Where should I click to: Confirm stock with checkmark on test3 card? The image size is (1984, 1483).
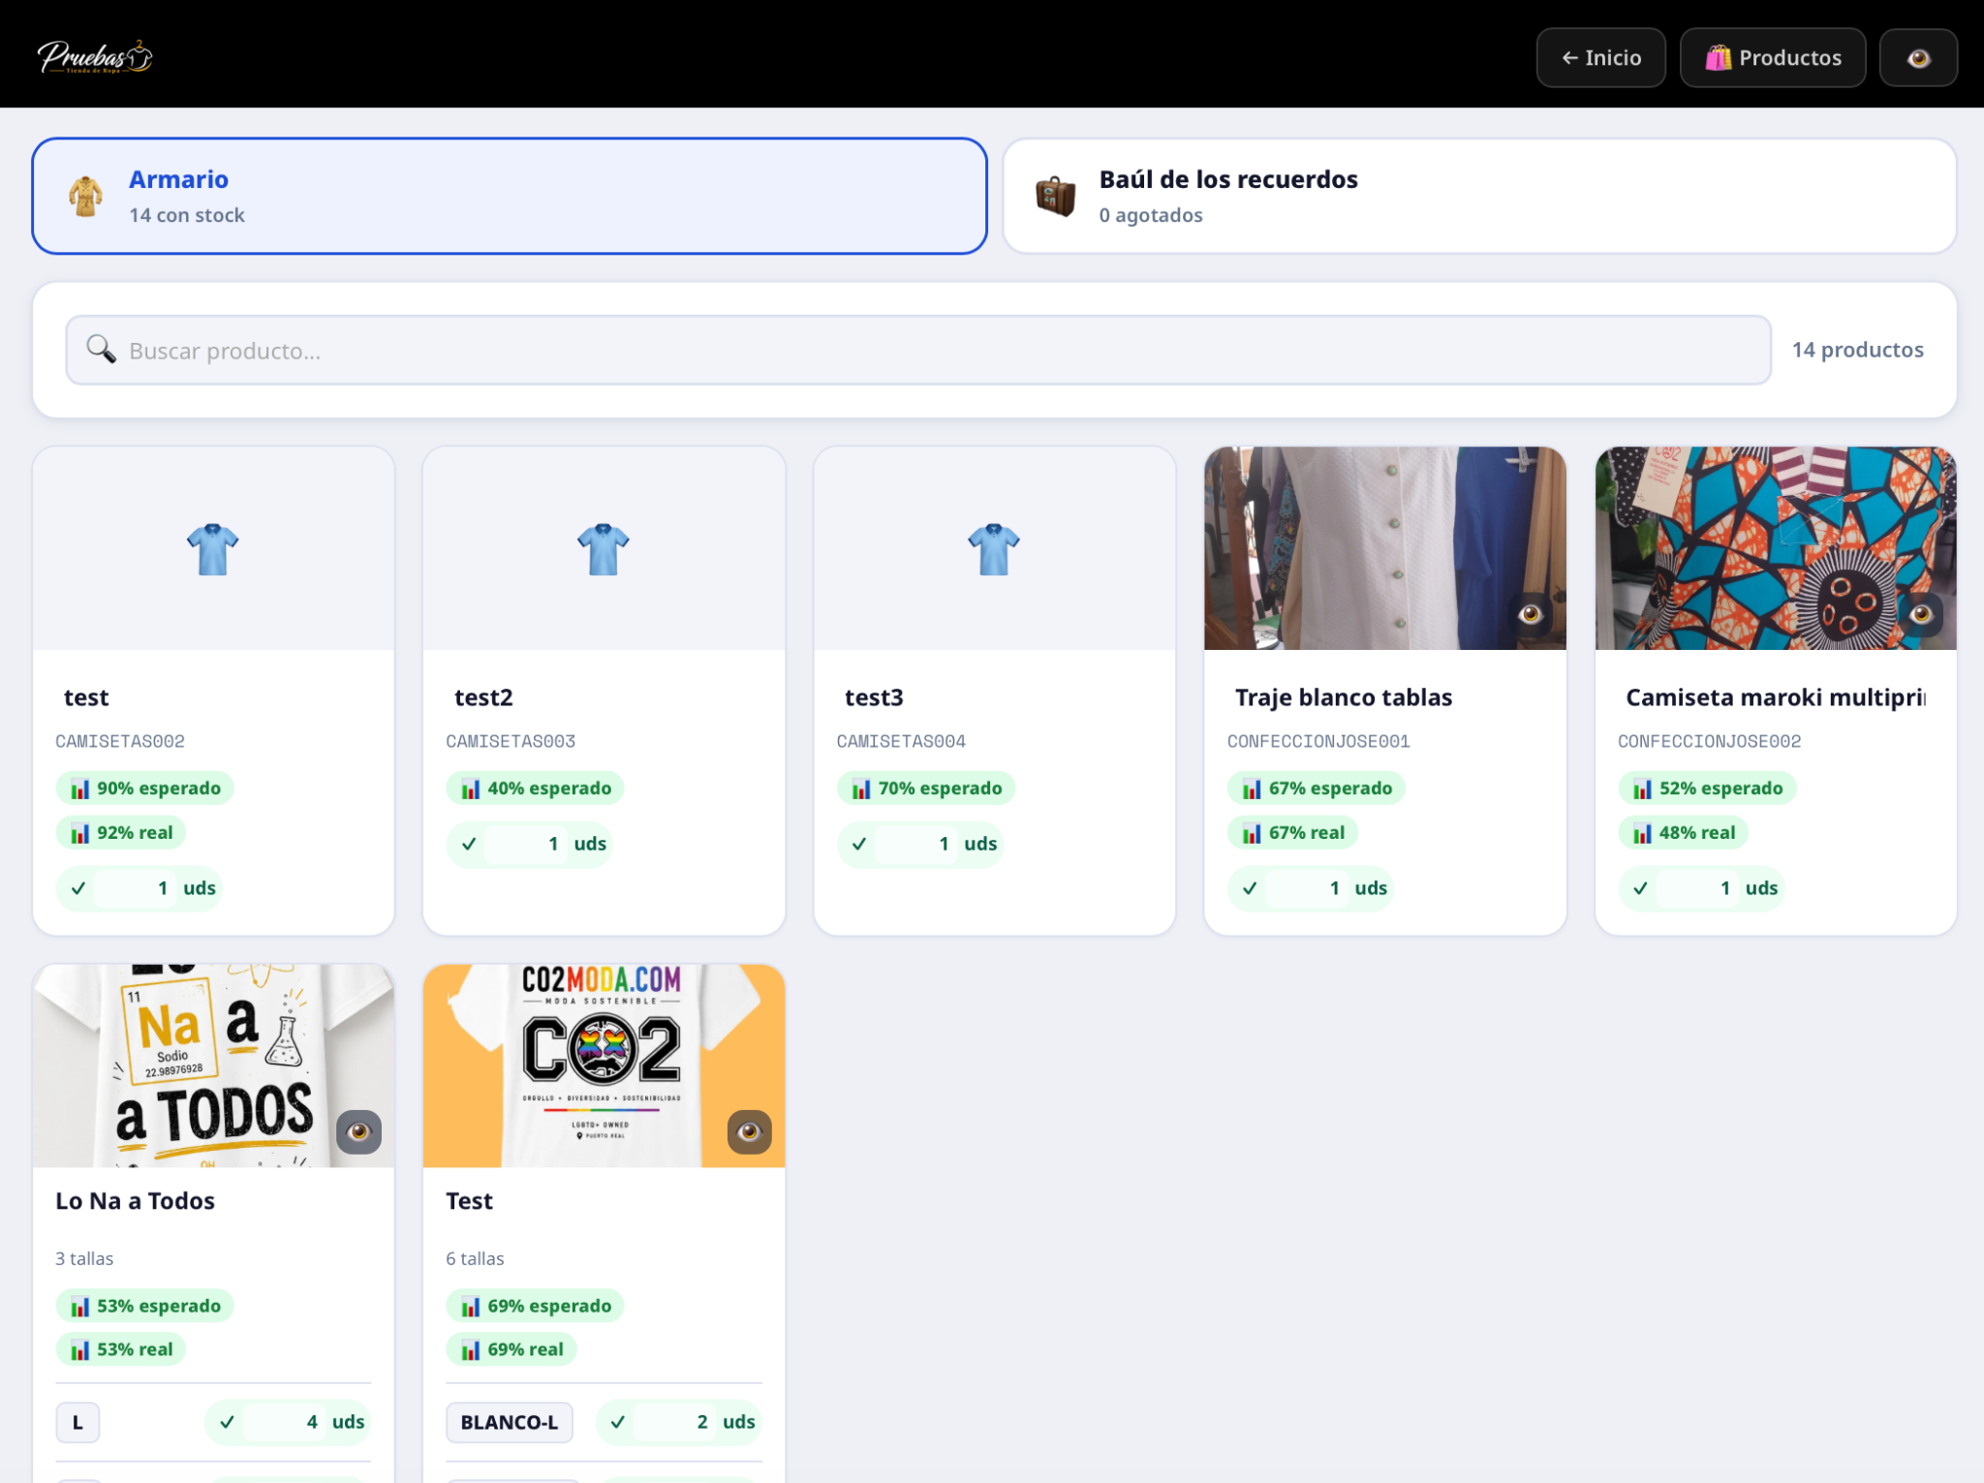(859, 844)
